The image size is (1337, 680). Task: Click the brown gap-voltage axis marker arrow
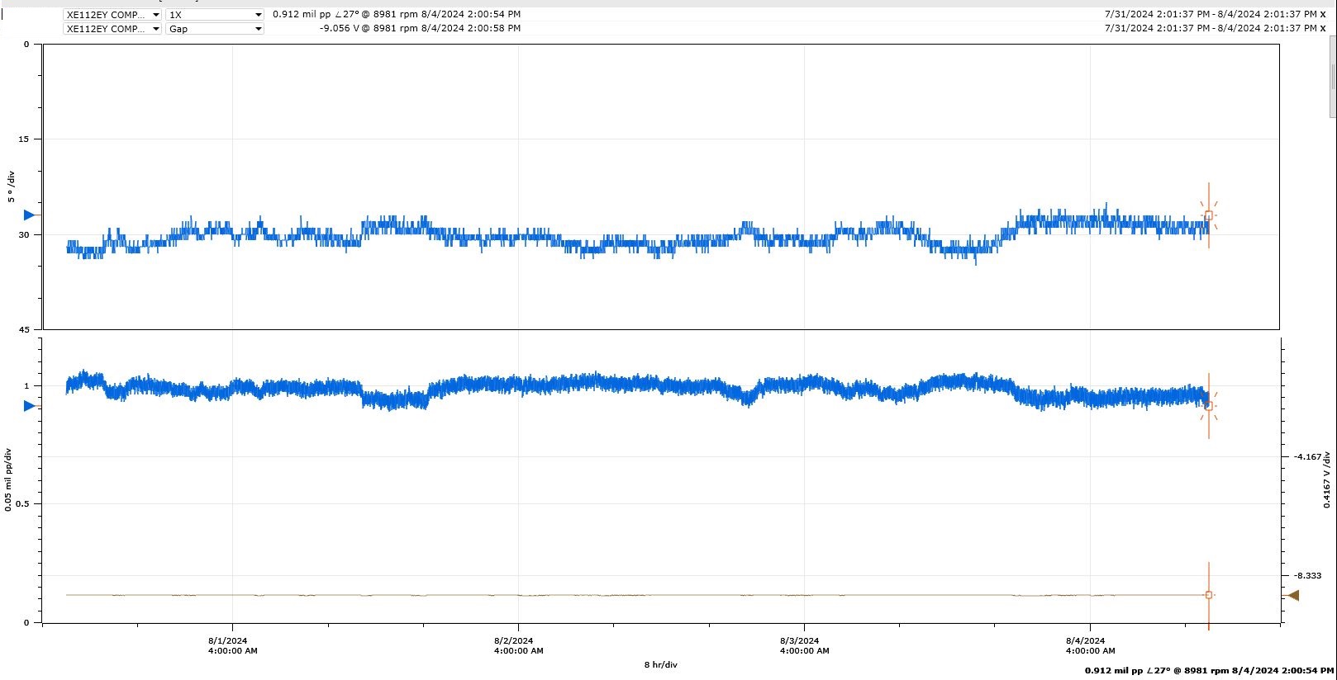tap(1293, 595)
